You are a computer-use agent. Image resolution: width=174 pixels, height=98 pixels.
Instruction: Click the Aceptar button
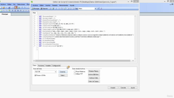click(113, 88)
